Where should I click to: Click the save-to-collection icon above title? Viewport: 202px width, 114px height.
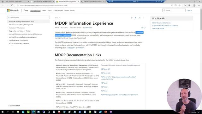click(x=135, y=18)
